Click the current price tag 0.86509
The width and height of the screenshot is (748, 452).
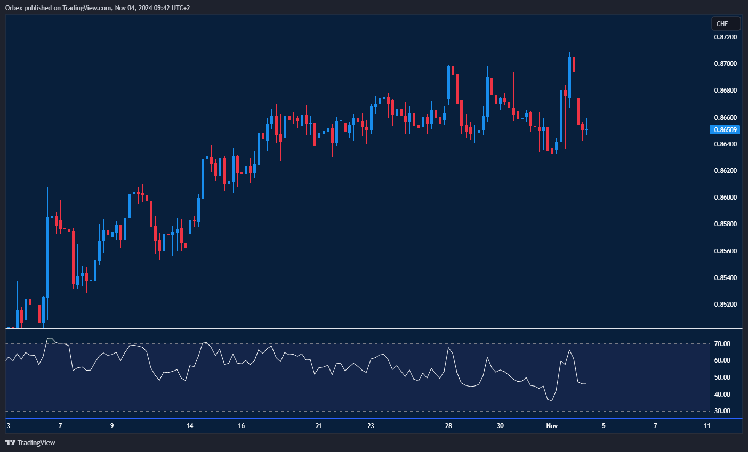pyautogui.click(x=726, y=130)
